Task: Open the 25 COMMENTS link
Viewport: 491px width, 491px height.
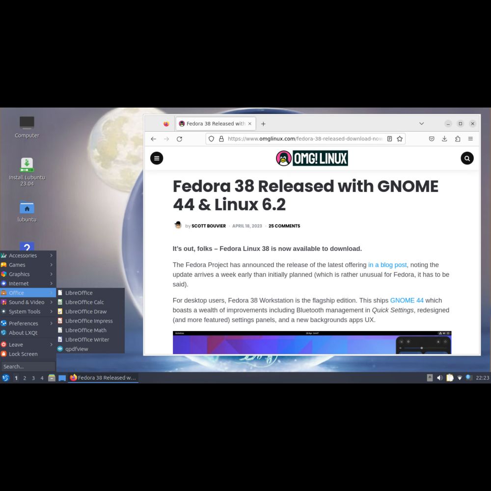Action: 284,226
